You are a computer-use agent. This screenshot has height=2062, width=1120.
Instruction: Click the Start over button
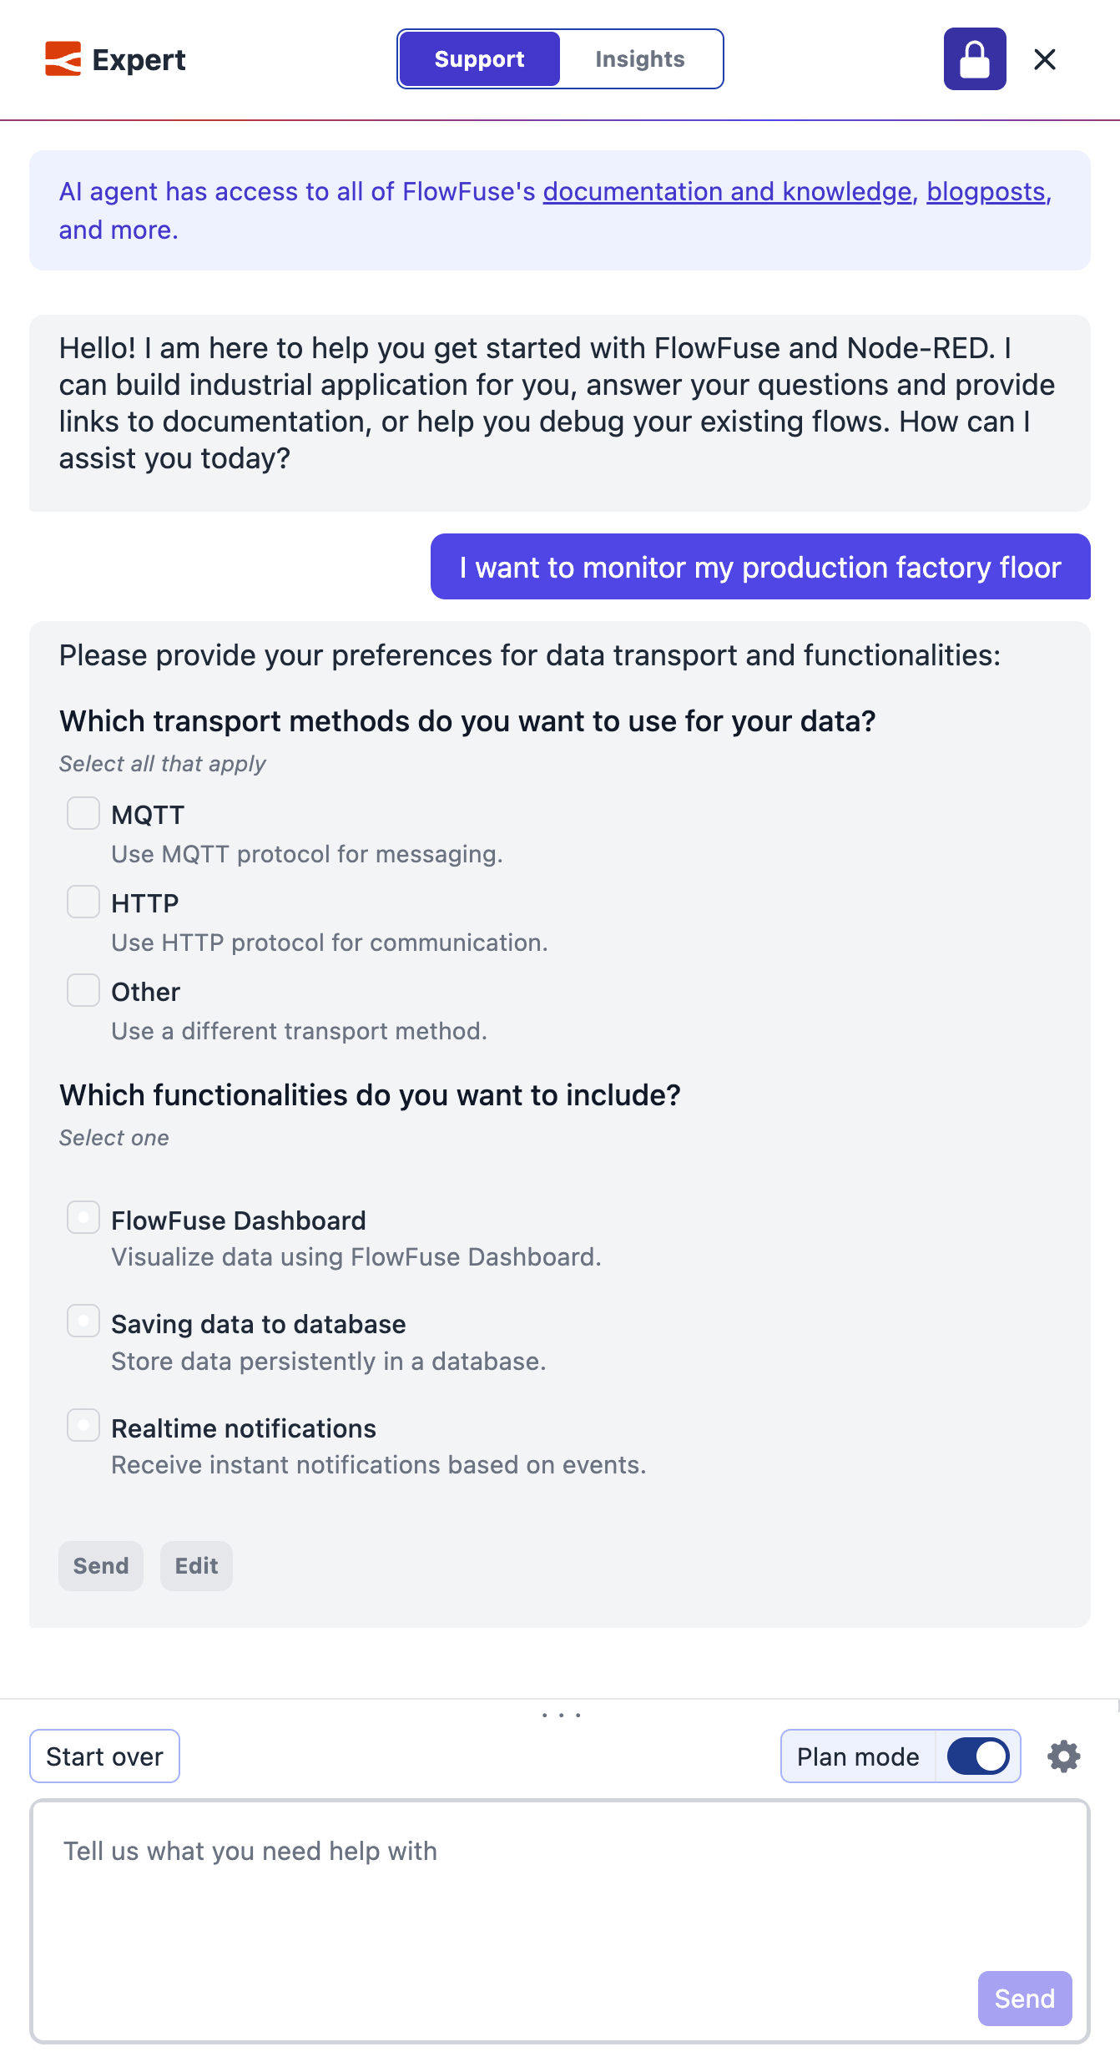(x=105, y=1756)
